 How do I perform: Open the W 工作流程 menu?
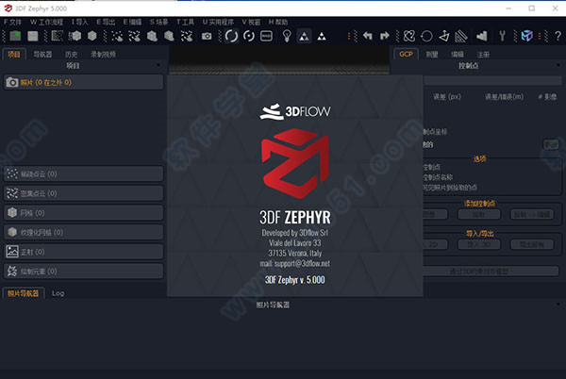click(x=46, y=22)
